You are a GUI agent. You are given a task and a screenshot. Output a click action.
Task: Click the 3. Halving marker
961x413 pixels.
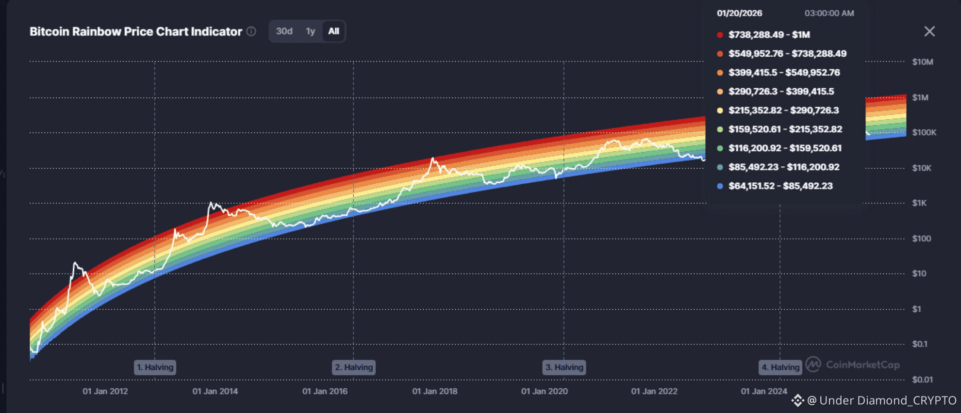pos(564,367)
